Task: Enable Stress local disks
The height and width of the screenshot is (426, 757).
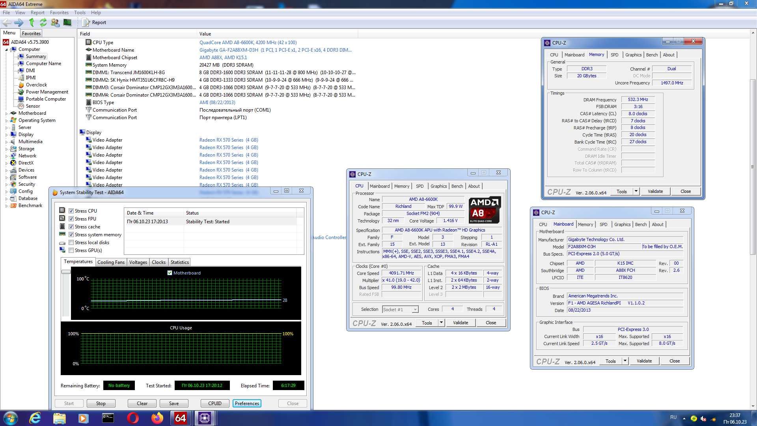Action: coord(71,243)
